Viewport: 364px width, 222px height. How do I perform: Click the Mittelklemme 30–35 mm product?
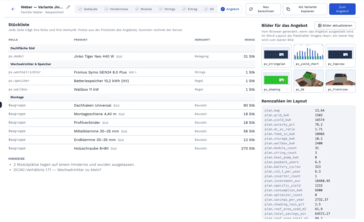coord(97,131)
